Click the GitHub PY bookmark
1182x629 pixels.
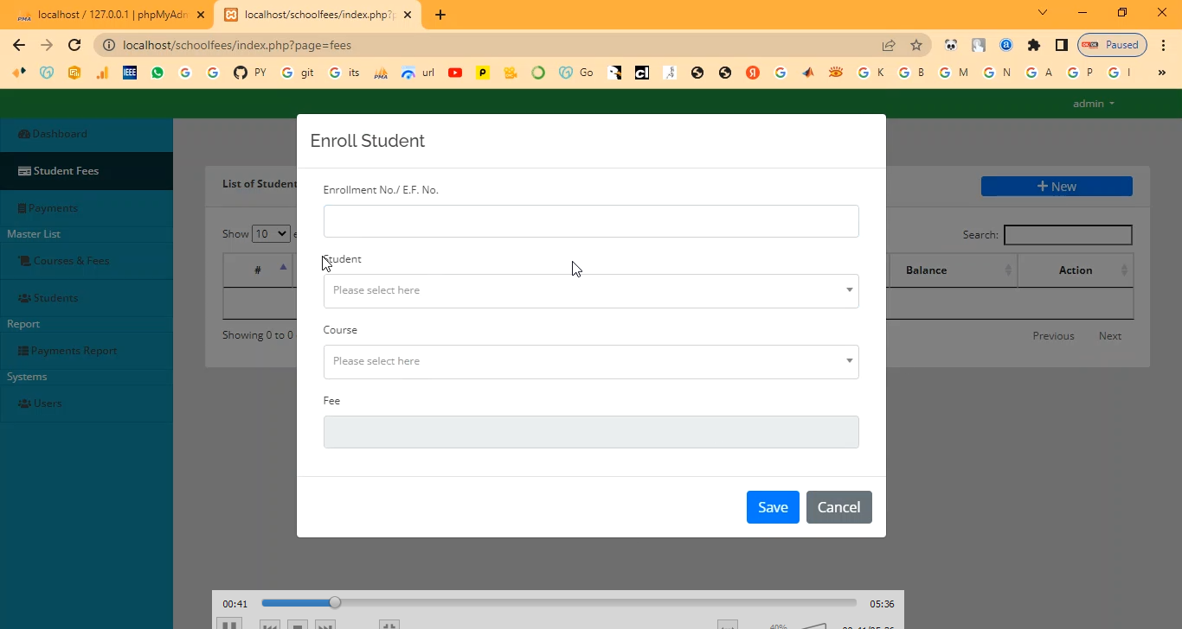250,73
